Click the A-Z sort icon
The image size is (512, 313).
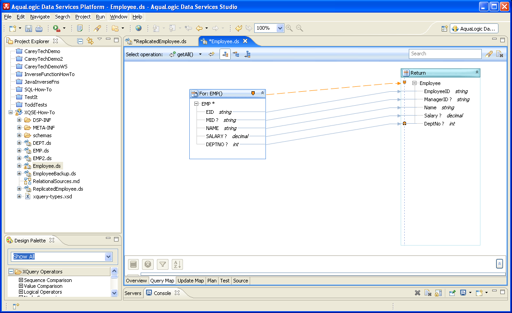(x=177, y=264)
